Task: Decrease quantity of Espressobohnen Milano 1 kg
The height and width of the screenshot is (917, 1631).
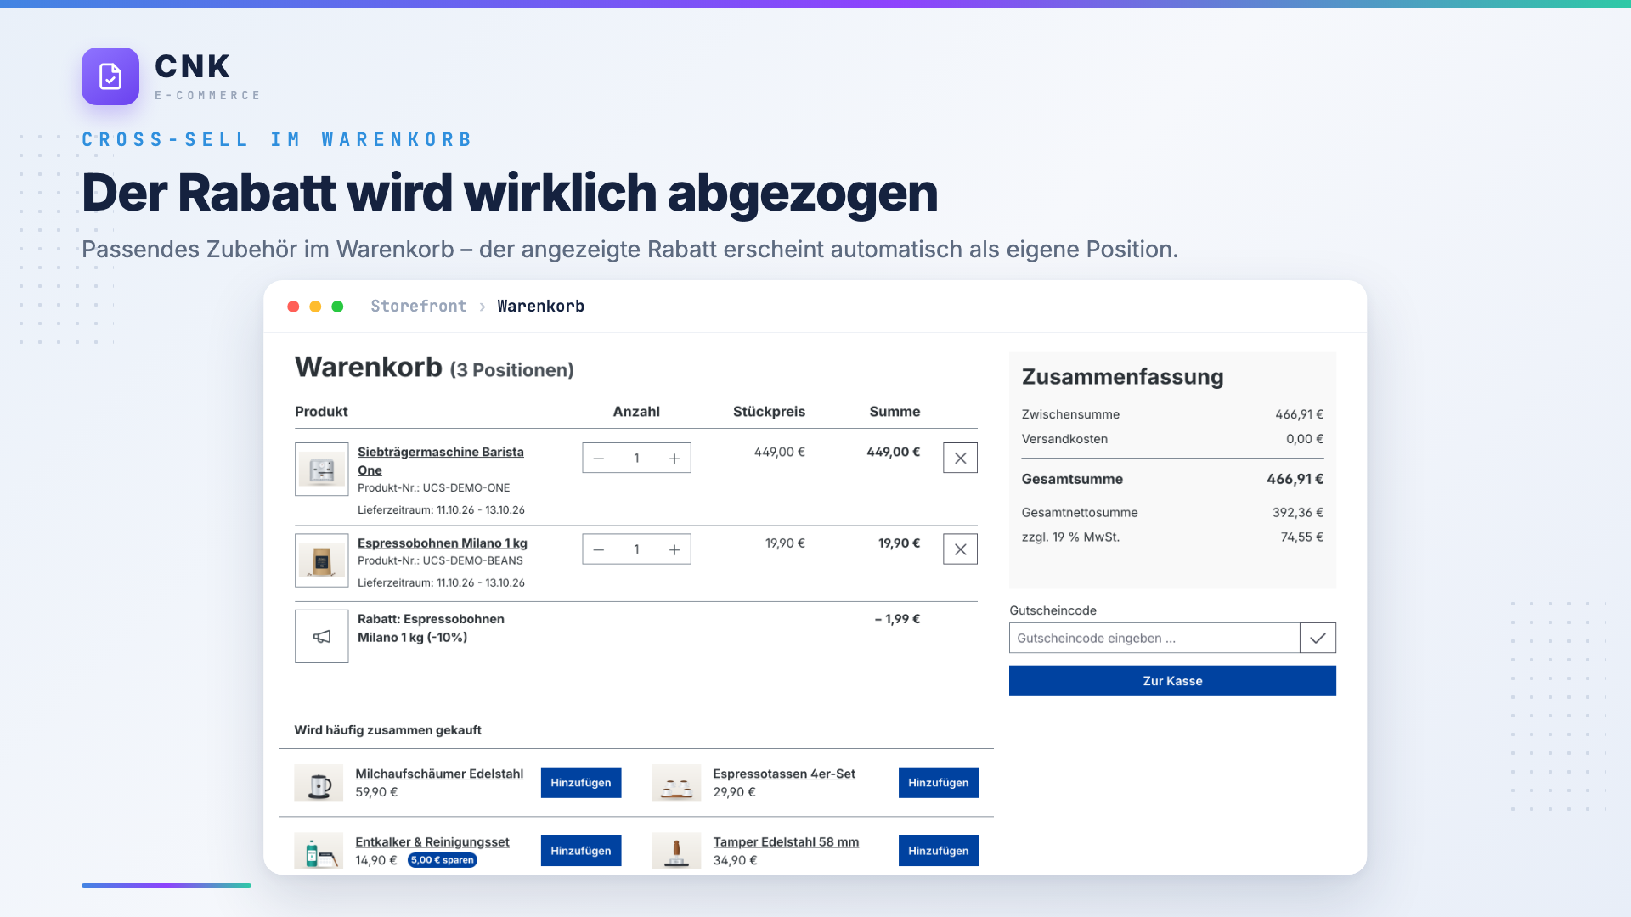Action: pyautogui.click(x=599, y=549)
